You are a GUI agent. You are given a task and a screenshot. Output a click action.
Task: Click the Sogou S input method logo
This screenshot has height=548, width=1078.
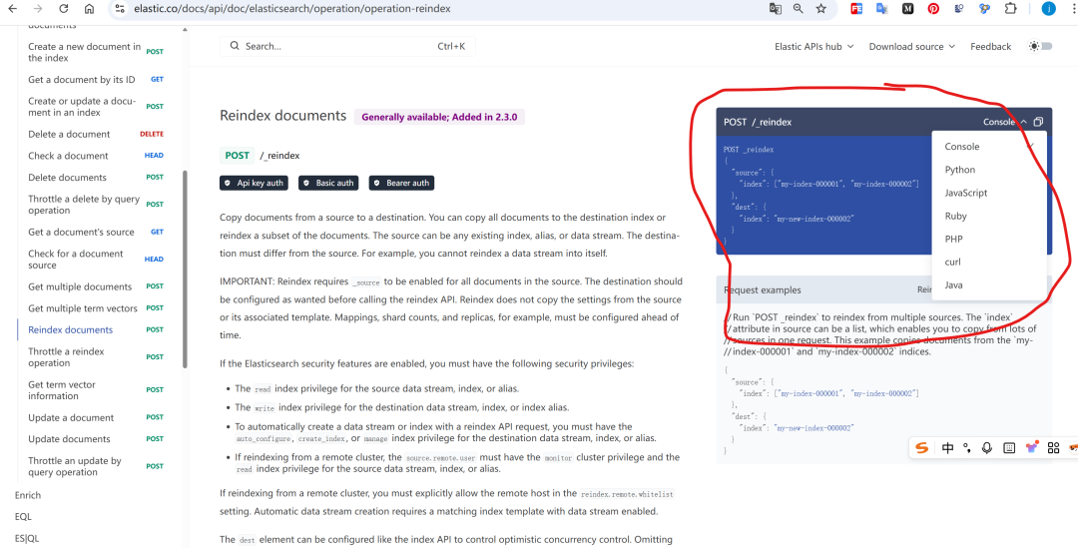(922, 448)
